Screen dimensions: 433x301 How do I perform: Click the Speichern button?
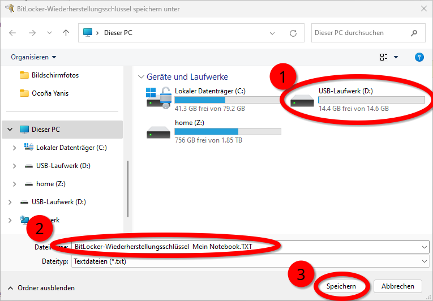tap(341, 286)
